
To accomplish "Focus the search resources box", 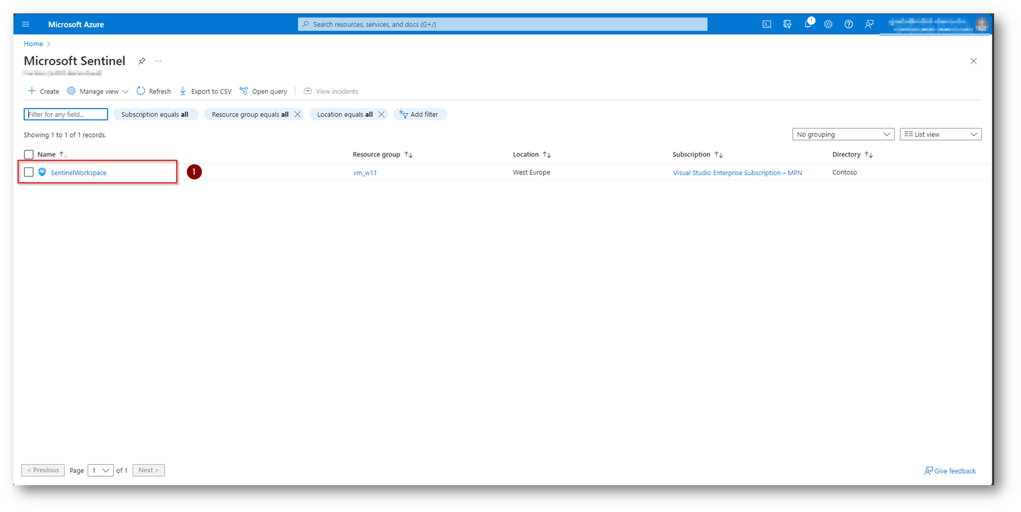I will [x=502, y=24].
